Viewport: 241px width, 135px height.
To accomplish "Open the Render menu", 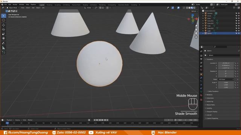I will point(15,4).
